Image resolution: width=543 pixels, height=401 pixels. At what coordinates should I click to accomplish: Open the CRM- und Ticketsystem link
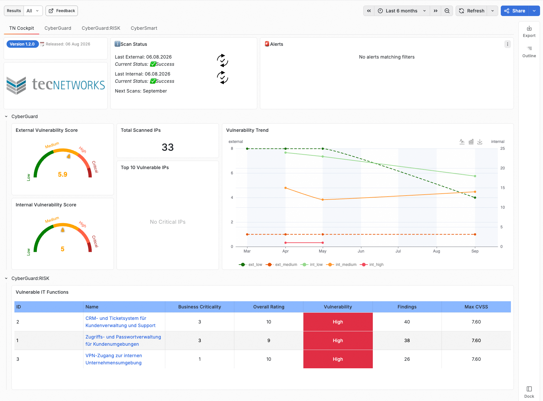pyautogui.click(x=120, y=322)
